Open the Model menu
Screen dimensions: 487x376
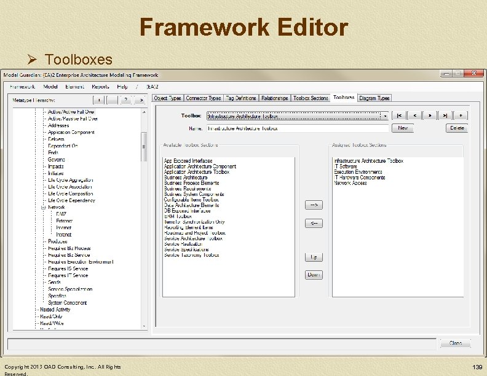click(50, 87)
